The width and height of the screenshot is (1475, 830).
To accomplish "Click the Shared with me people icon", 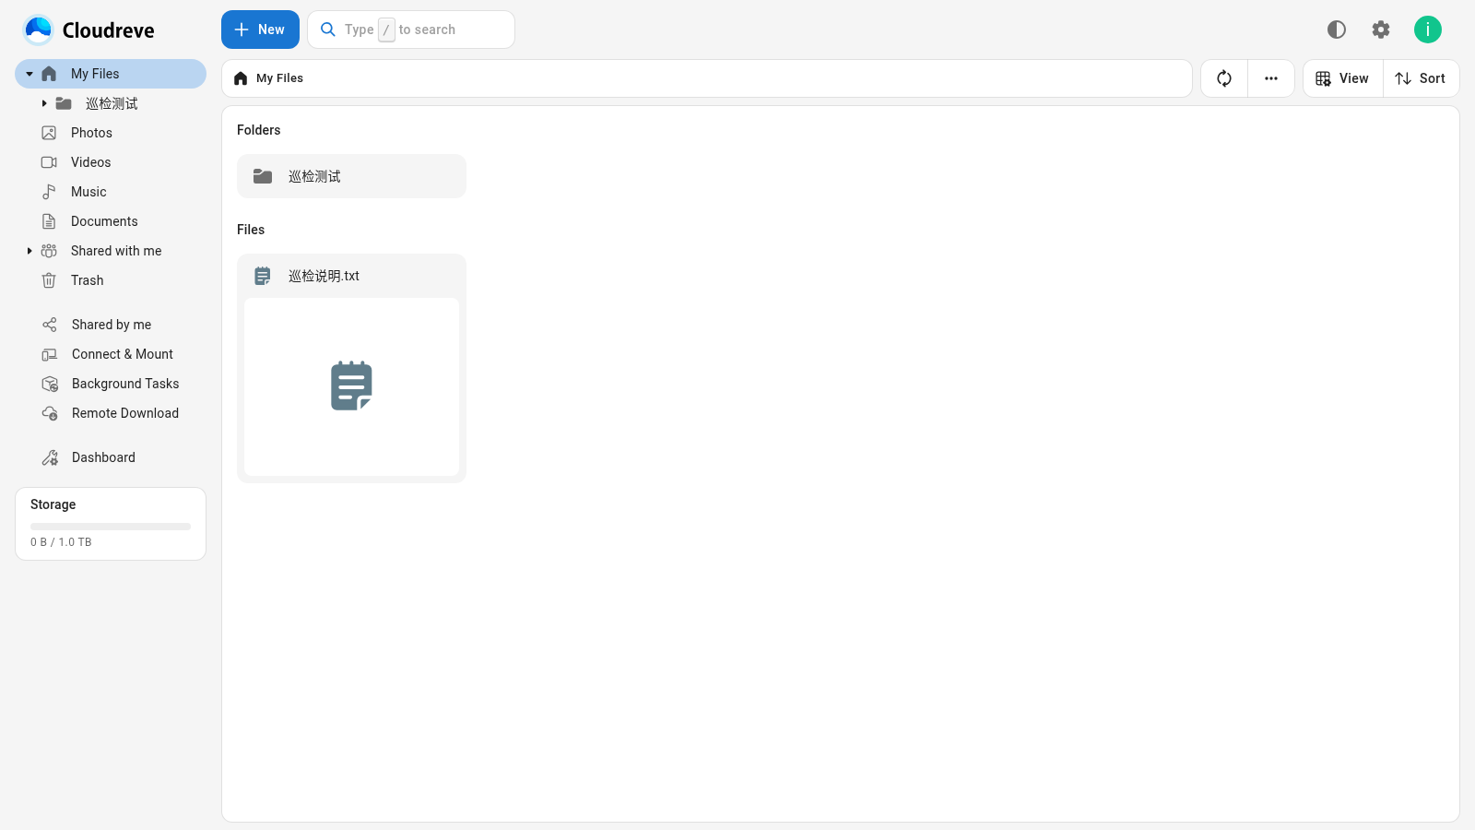I will click(49, 251).
